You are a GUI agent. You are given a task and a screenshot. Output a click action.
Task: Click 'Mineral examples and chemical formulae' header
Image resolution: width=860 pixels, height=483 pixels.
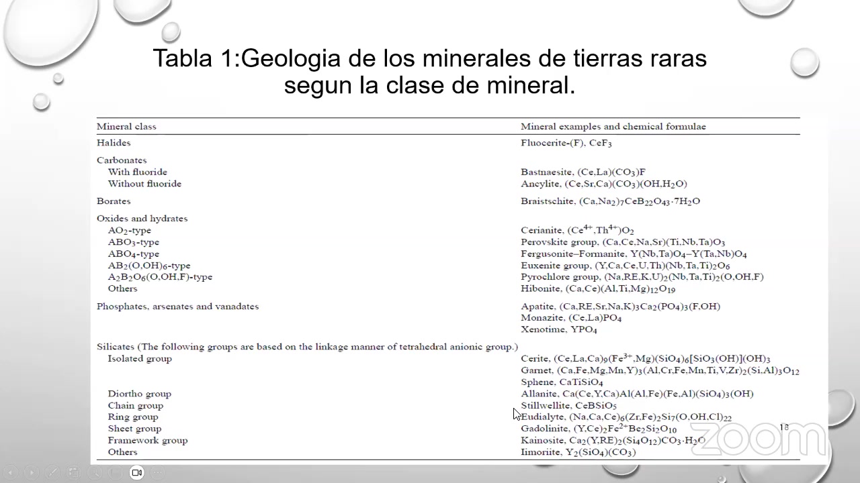click(x=613, y=126)
